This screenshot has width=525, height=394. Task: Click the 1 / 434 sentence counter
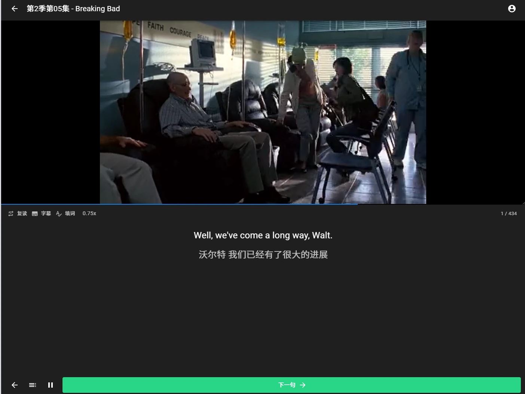coord(509,213)
